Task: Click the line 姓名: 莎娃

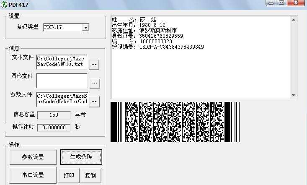Action: pos(134,20)
